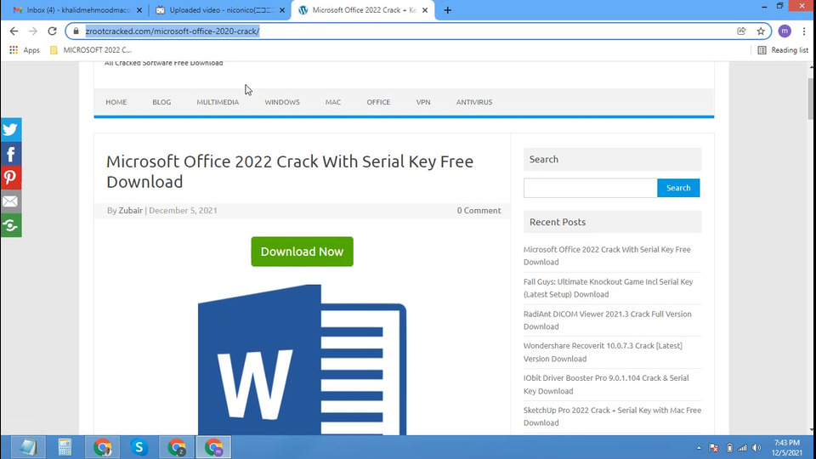Open VPN category menu

coord(423,102)
